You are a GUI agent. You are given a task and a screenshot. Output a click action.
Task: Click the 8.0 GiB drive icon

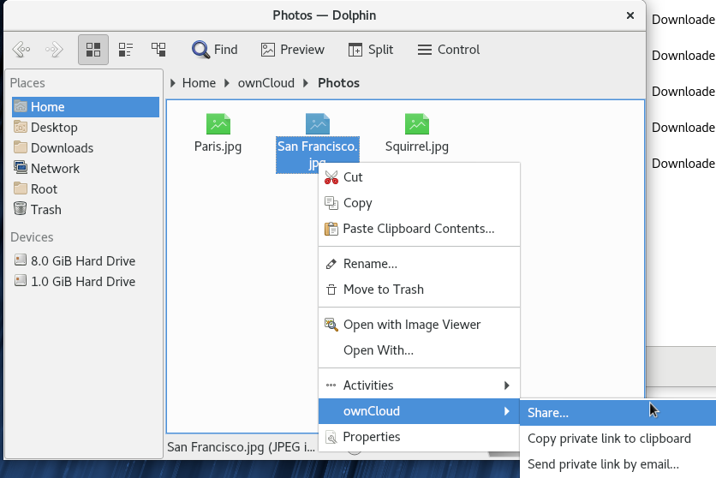(20, 260)
